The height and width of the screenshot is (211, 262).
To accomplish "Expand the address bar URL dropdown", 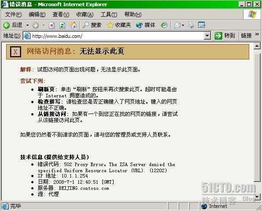I will coord(207,36).
